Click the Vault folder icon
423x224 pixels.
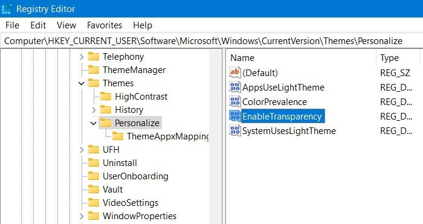pyautogui.click(x=94, y=189)
